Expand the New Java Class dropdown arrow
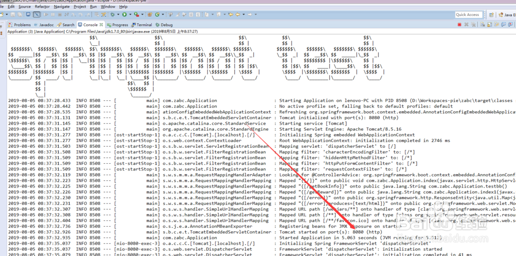Screen dimensions: 516x256 163,14
